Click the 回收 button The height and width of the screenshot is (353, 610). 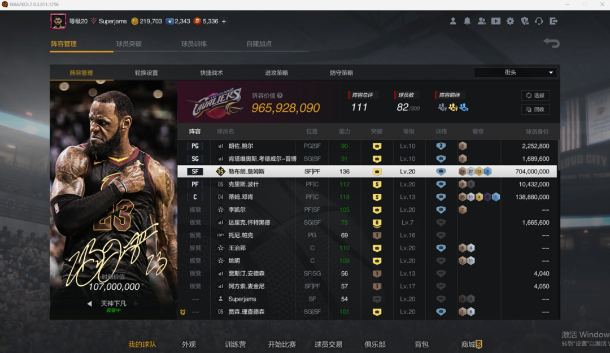pos(535,110)
